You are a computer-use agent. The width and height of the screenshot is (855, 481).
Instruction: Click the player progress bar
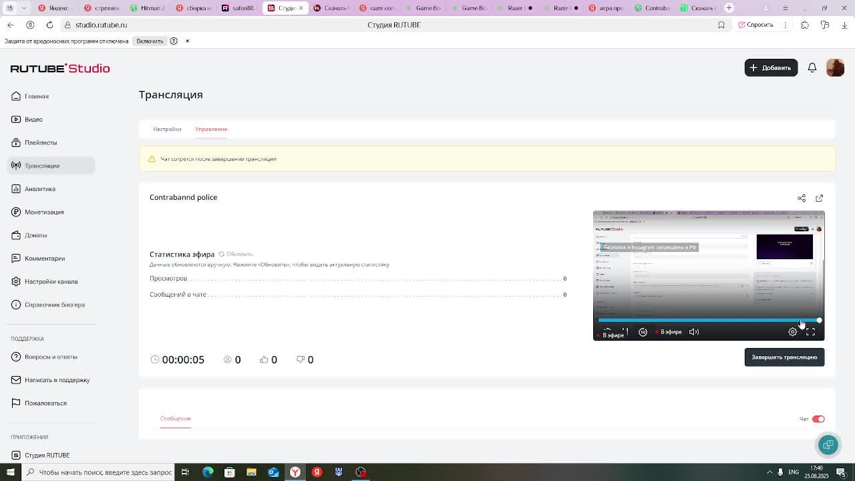[709, 321]
